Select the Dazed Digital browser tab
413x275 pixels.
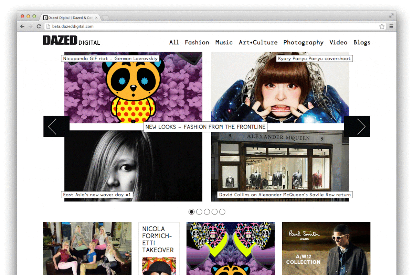point(70,18)
